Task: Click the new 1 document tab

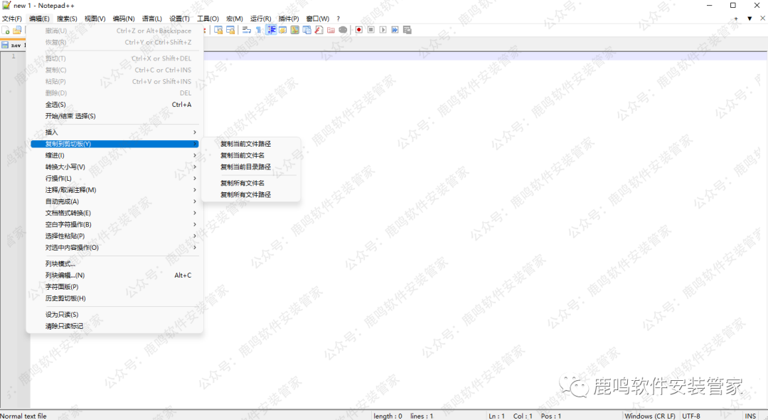Action: (14, 45)
